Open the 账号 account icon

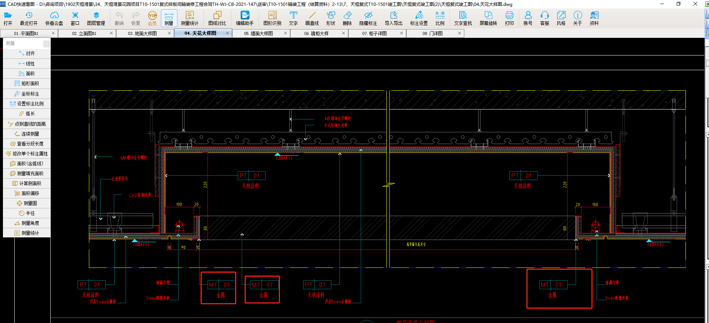[528, 18]
